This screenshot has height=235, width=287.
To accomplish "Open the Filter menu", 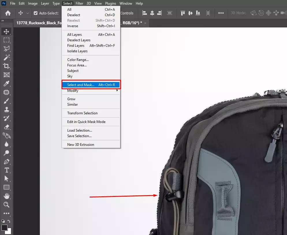I will click(x=79, y=3).
